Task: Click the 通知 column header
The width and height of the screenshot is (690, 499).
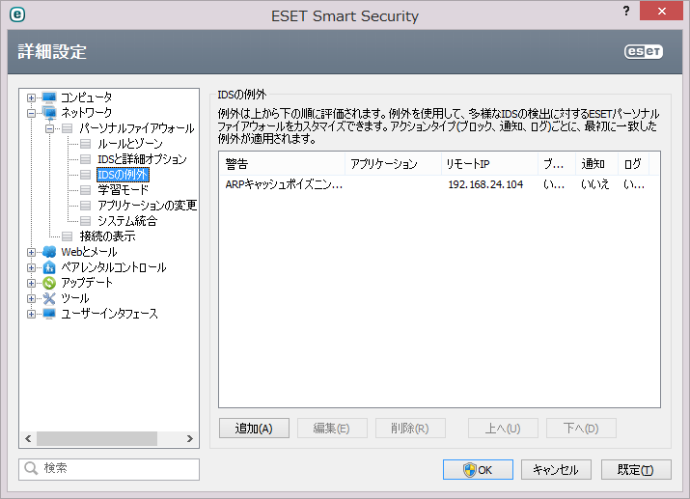Action: click(x=596, y=164)
